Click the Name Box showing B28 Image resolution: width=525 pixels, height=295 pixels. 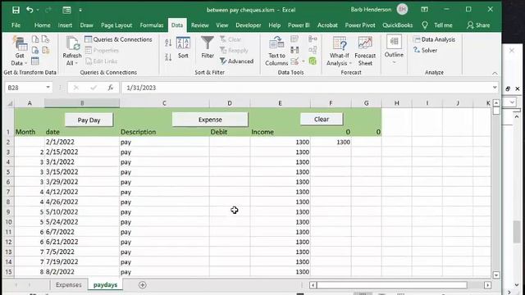(25, 88)
